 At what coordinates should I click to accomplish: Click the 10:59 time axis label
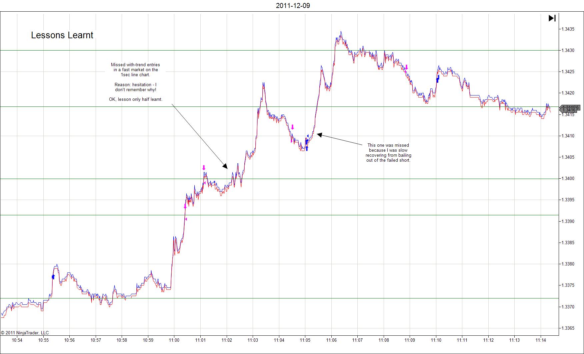[x=148, y=340]
